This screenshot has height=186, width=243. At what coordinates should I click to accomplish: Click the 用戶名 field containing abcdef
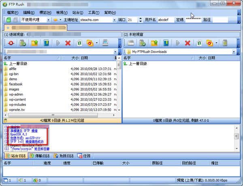166,20
